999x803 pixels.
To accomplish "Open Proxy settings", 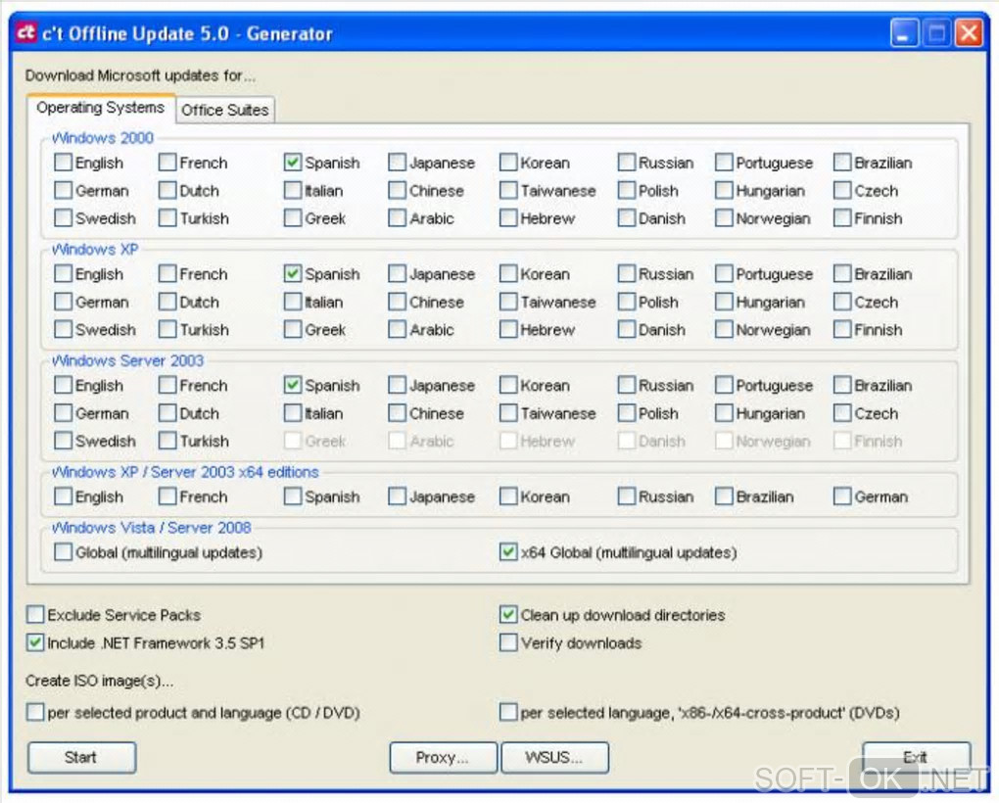I will point(443,758).
